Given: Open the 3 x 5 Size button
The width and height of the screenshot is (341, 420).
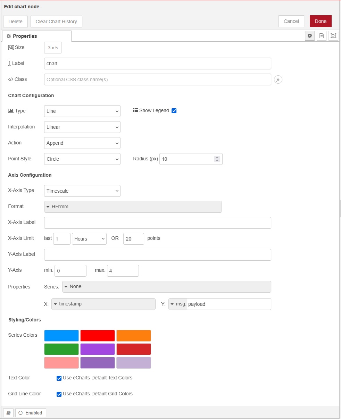Looking at the screenshot, I should coord(53,48).
